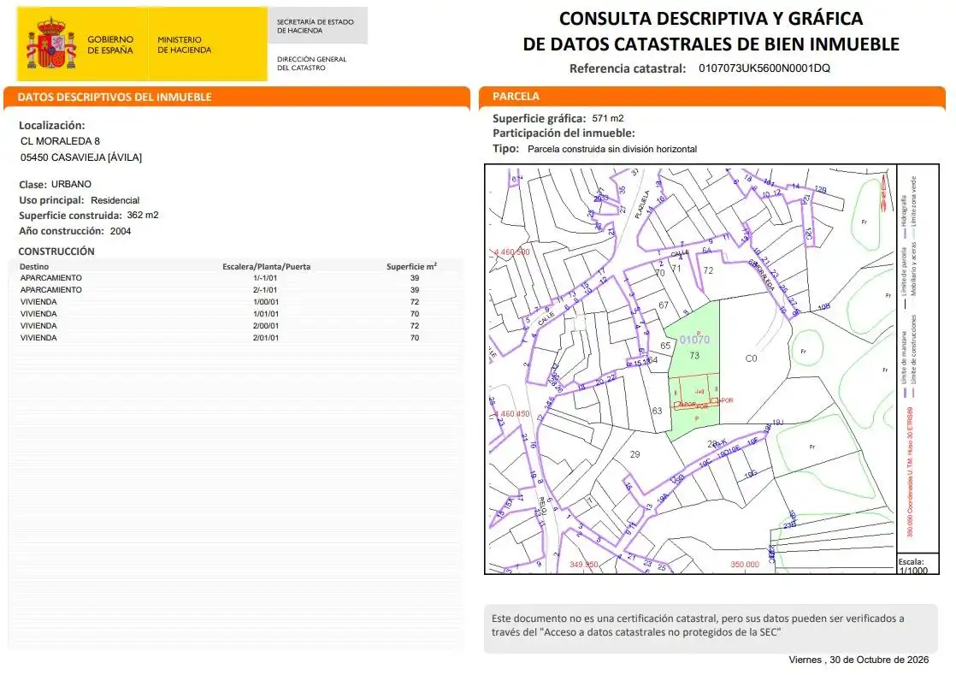Click the 'Escalera/Planta/Puerta' column header
Image resolution: width=956 pixels, height=675 pixels.
[267, 266]
